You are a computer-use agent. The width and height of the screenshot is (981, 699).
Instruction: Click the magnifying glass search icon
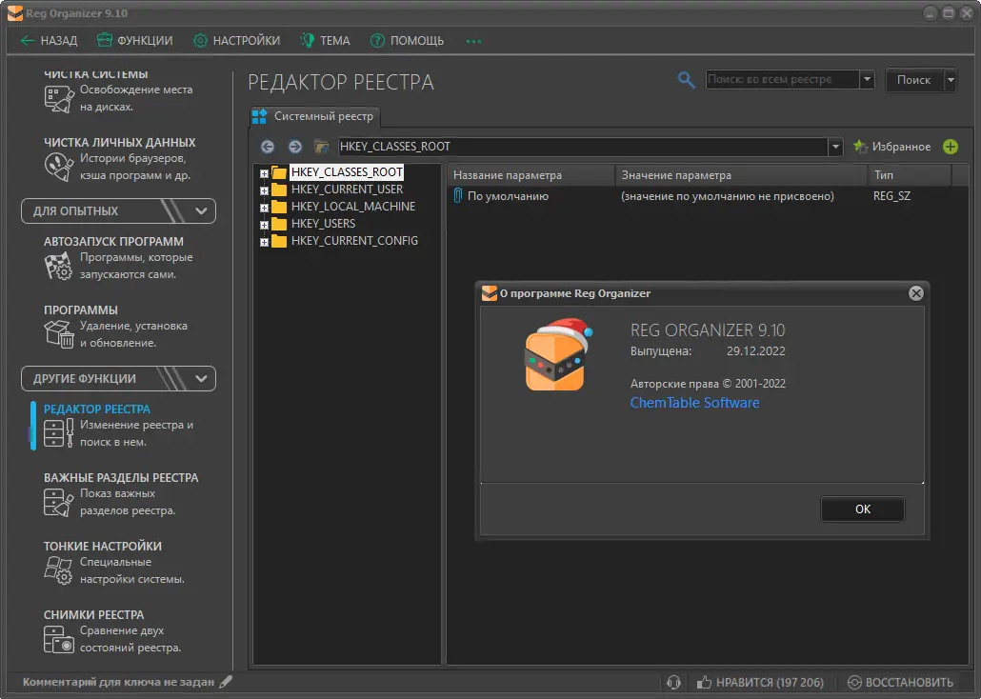687,79
